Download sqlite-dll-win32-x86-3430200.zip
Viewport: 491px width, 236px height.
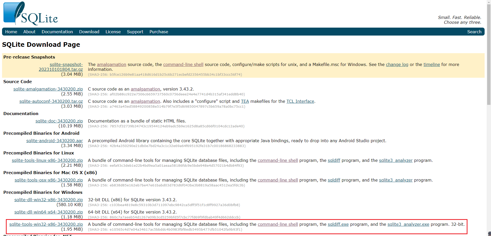click(x=49, y=200)
